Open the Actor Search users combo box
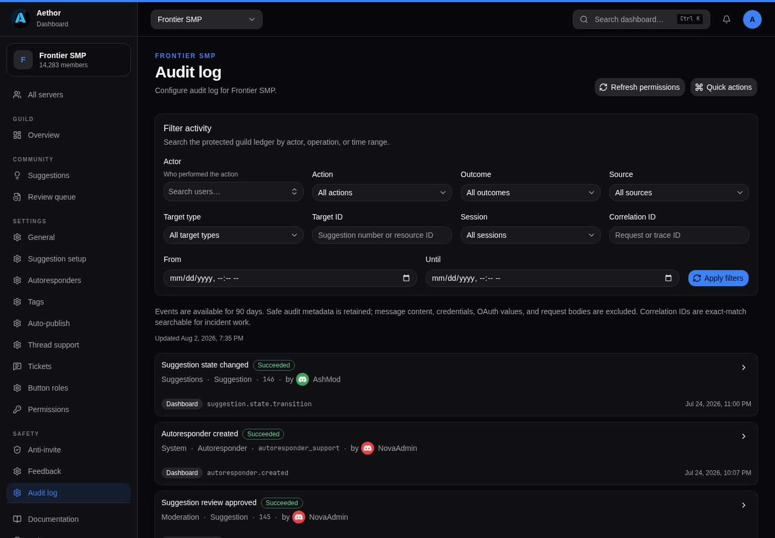The image size is (775, 538). [234, 192]
